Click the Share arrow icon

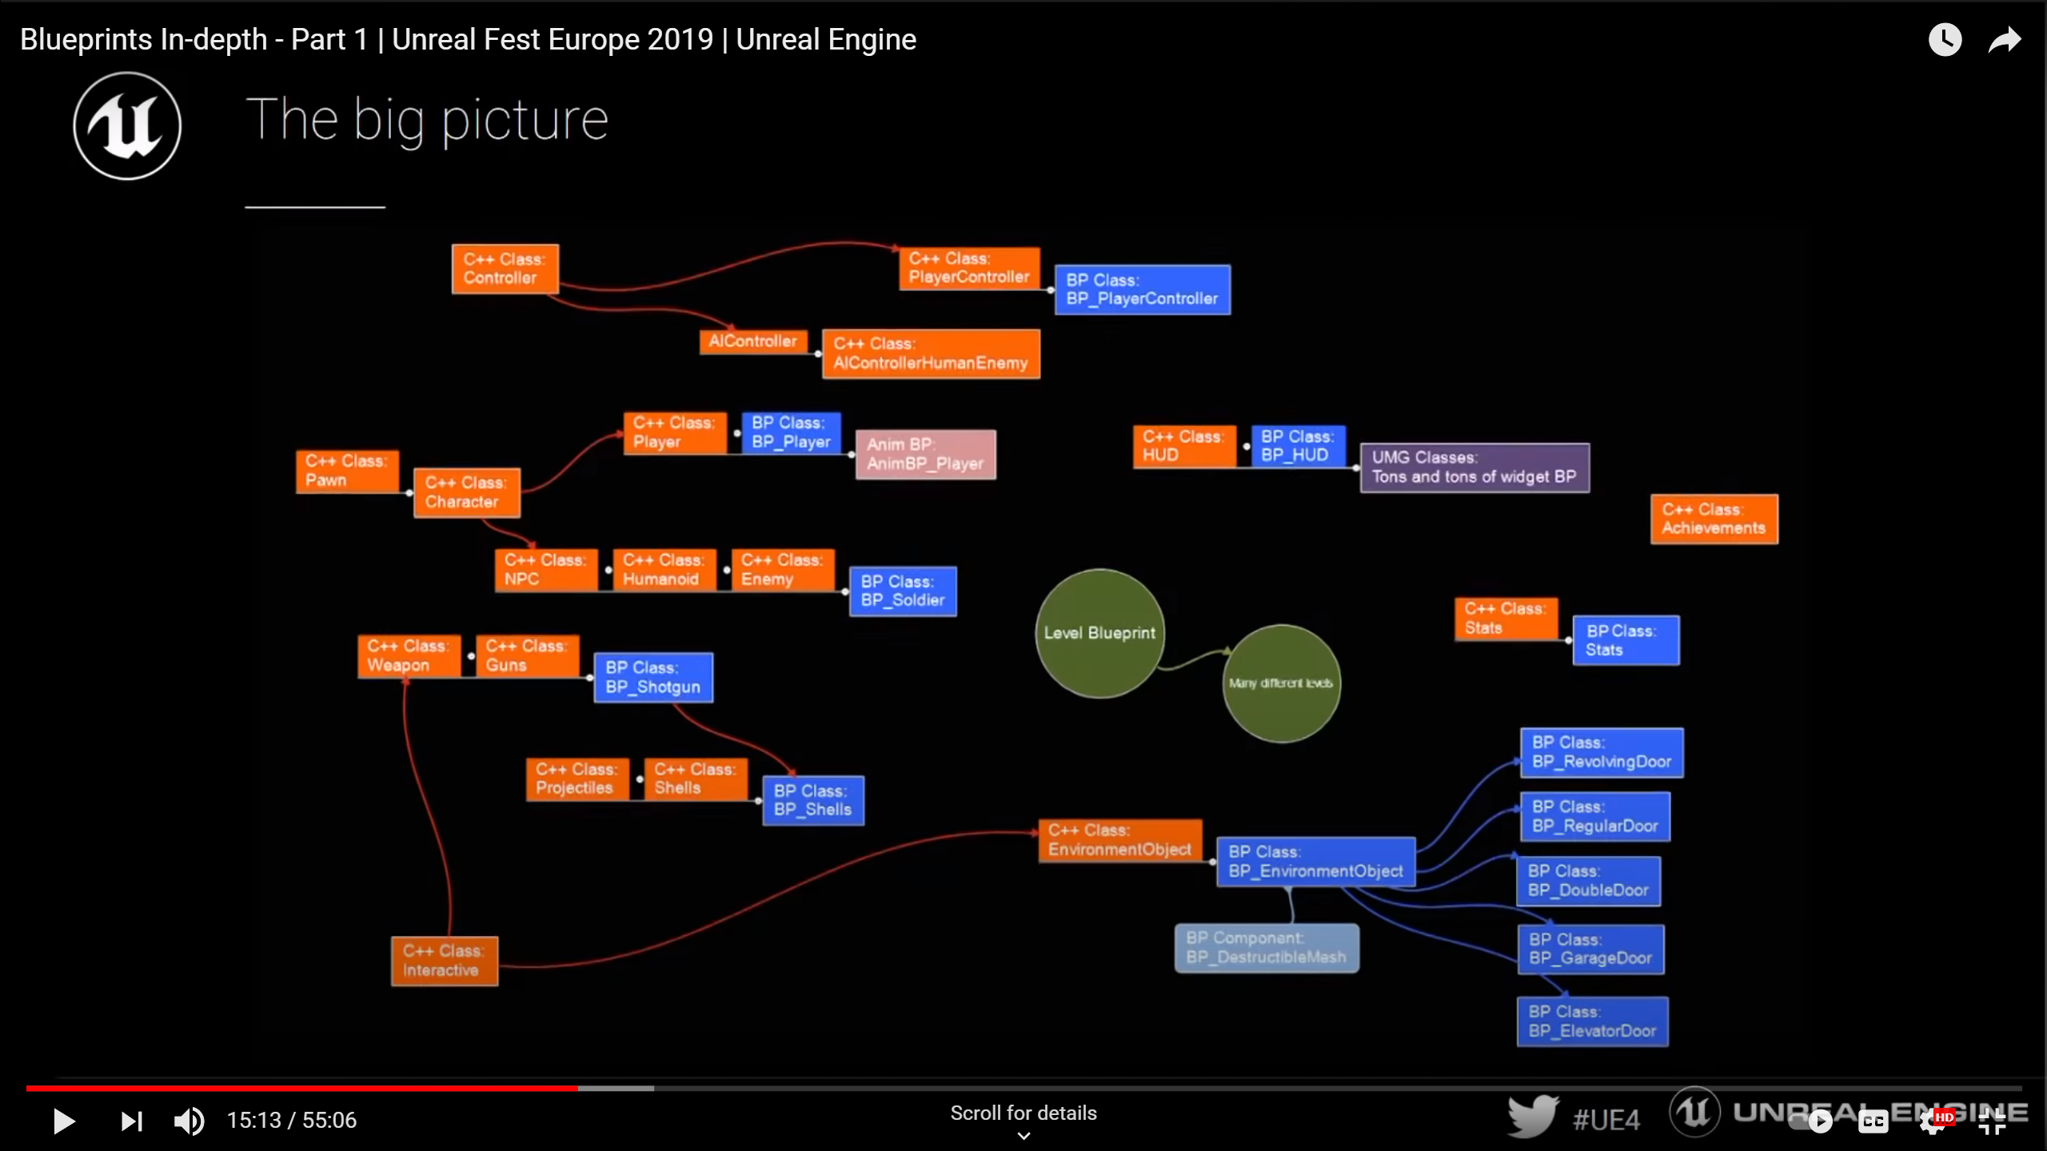tap(2004, 40)
